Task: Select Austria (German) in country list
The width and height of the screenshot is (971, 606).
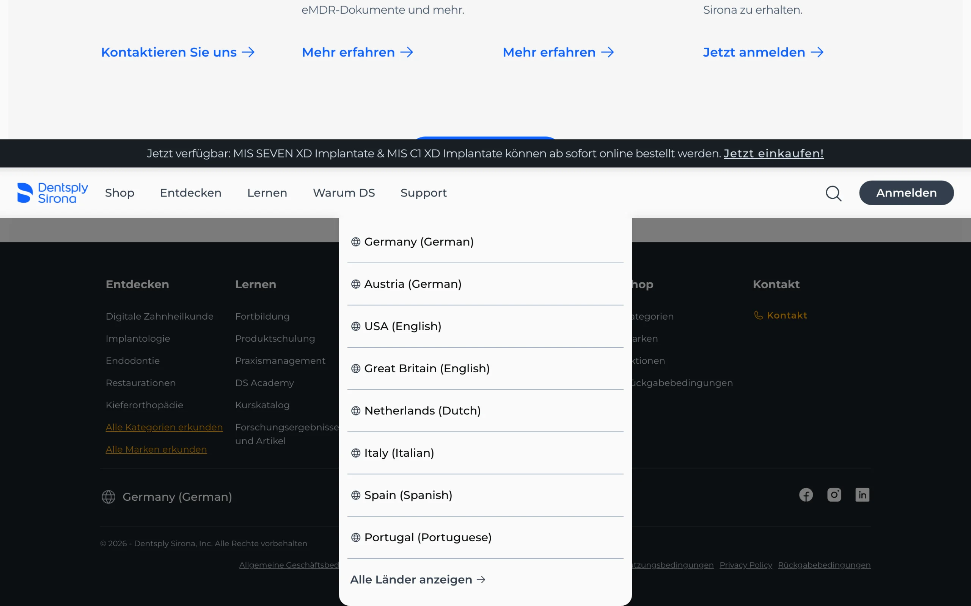Action: (485, 284)
